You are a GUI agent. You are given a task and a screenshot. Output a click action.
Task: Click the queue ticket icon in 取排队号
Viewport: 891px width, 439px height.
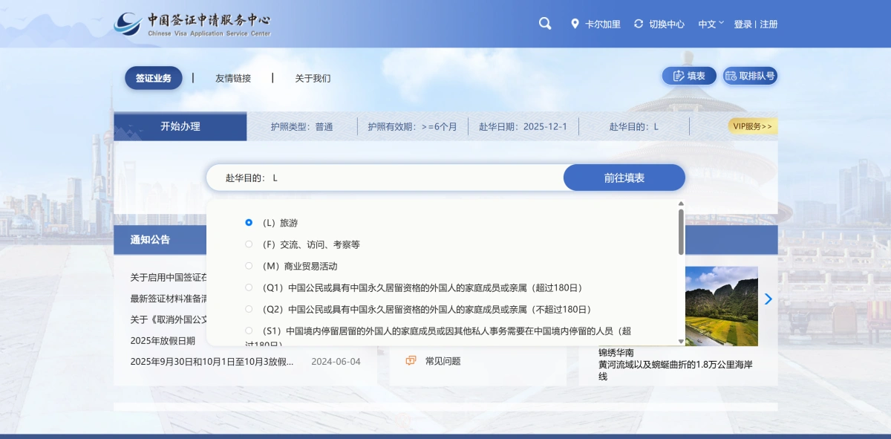click(731, 76)
